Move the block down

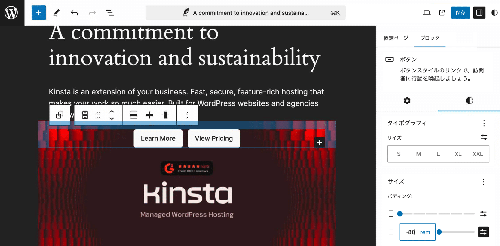point(112,118)
